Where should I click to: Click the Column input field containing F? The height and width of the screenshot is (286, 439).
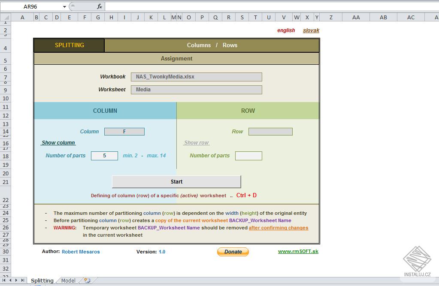124,132
